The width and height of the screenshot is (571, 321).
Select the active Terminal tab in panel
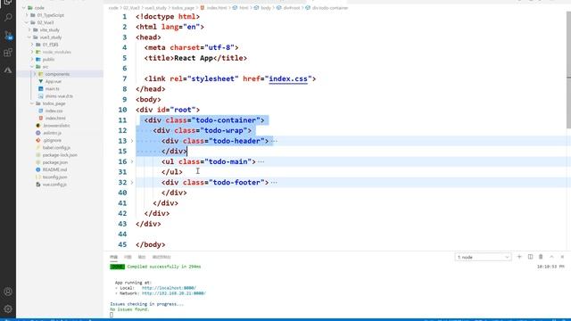click(113, 257)
